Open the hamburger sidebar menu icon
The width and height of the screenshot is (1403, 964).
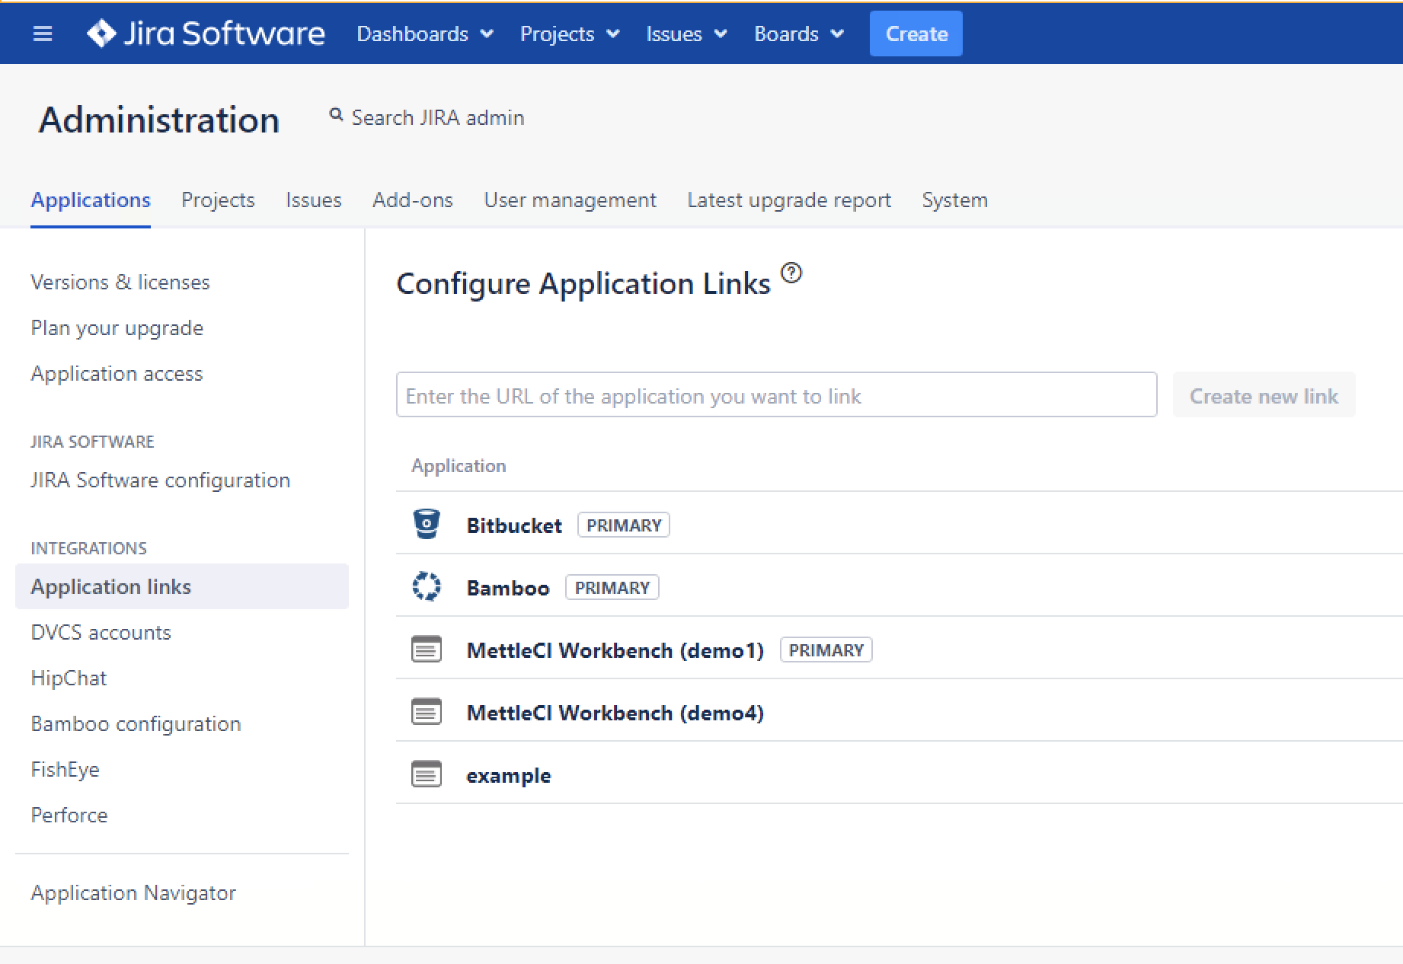pos(43,34)
